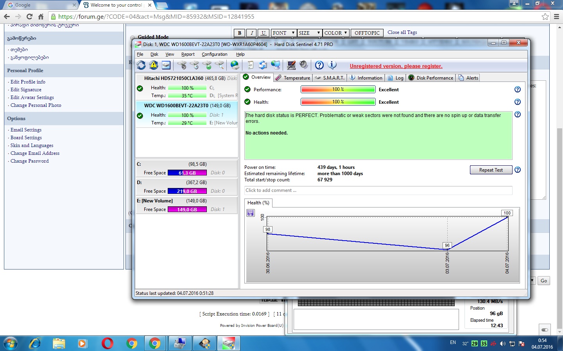
Task: Open configuration via the monitor-screwdriver icon
Action: (x=291, y=65)
